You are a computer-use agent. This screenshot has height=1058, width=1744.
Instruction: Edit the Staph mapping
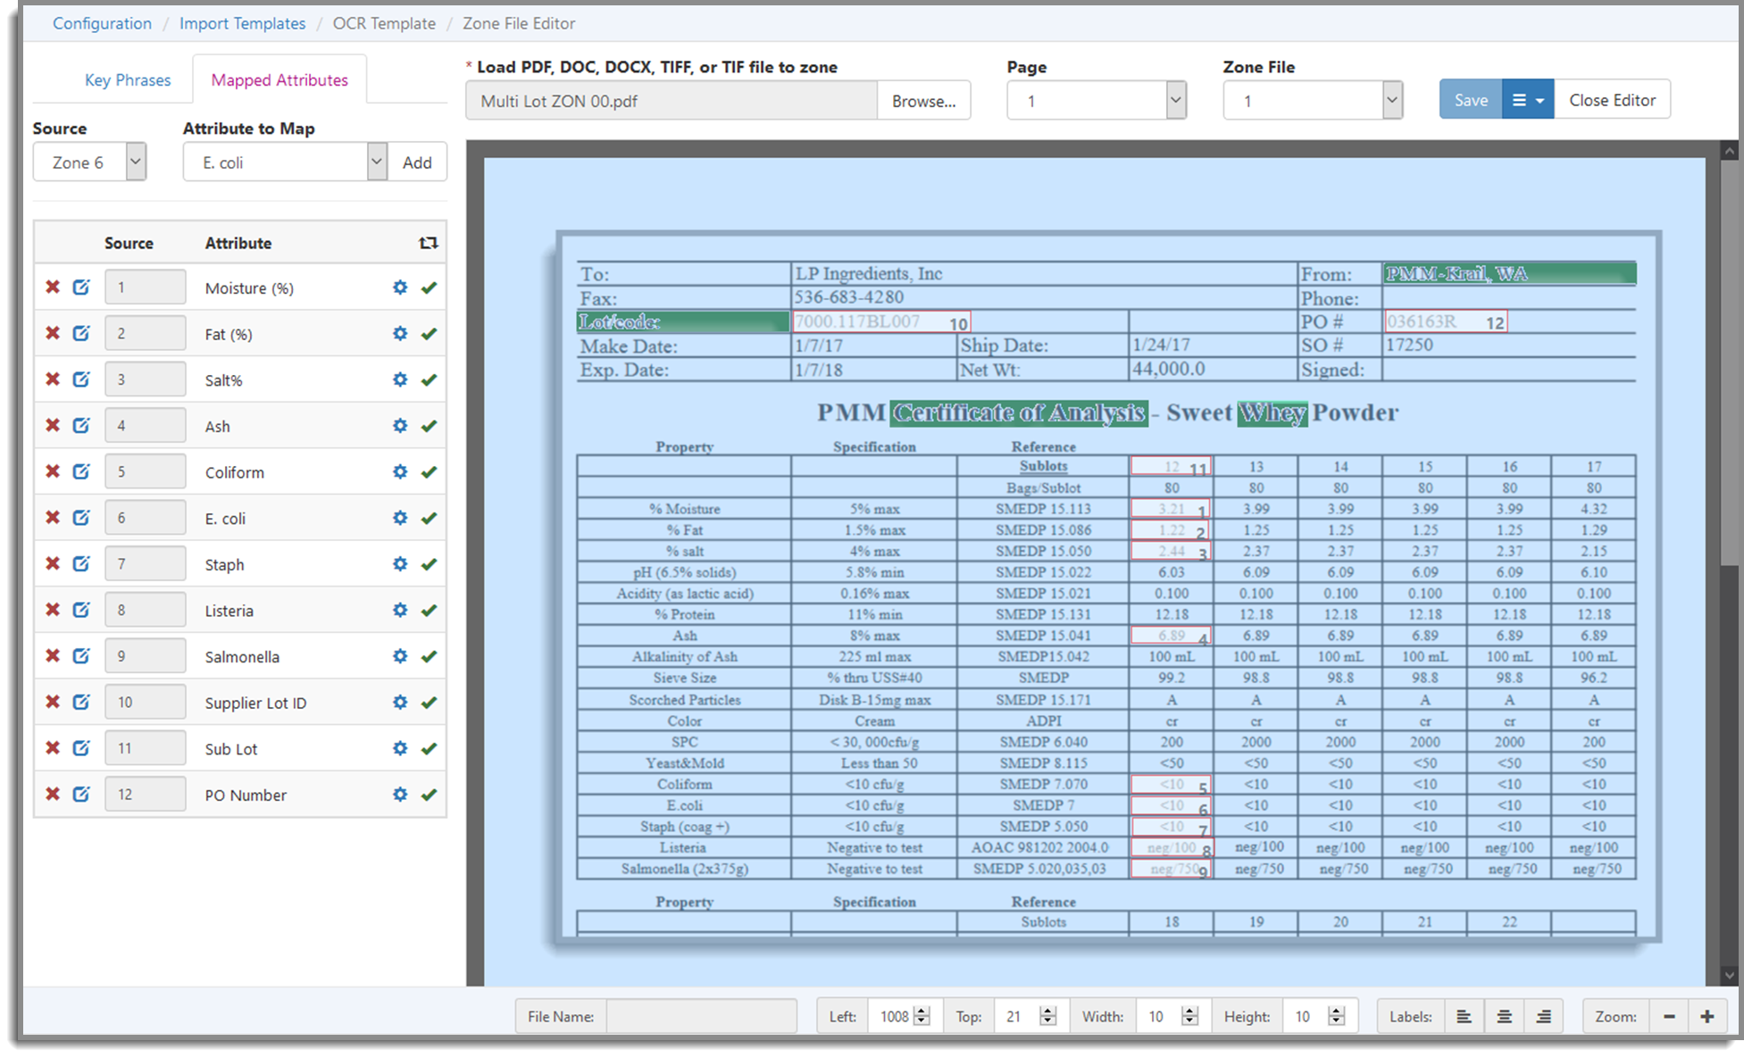[x=81, y=564]
